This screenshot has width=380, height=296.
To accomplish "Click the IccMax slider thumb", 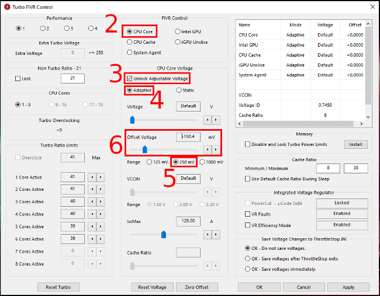I will pyautogui.click(x=164, y=235).
